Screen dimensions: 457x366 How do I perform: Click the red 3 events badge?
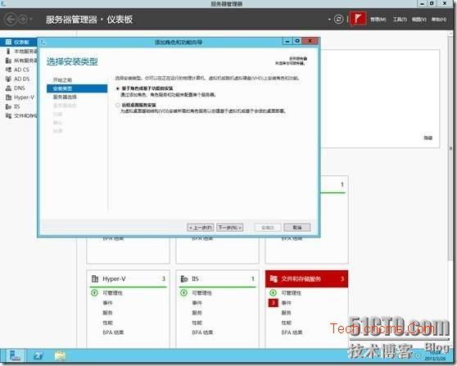[273, 303]
